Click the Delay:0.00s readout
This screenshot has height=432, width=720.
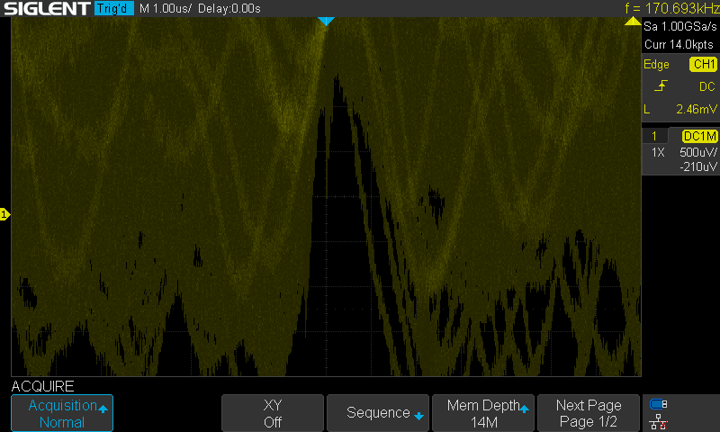[x=230, y=9]
